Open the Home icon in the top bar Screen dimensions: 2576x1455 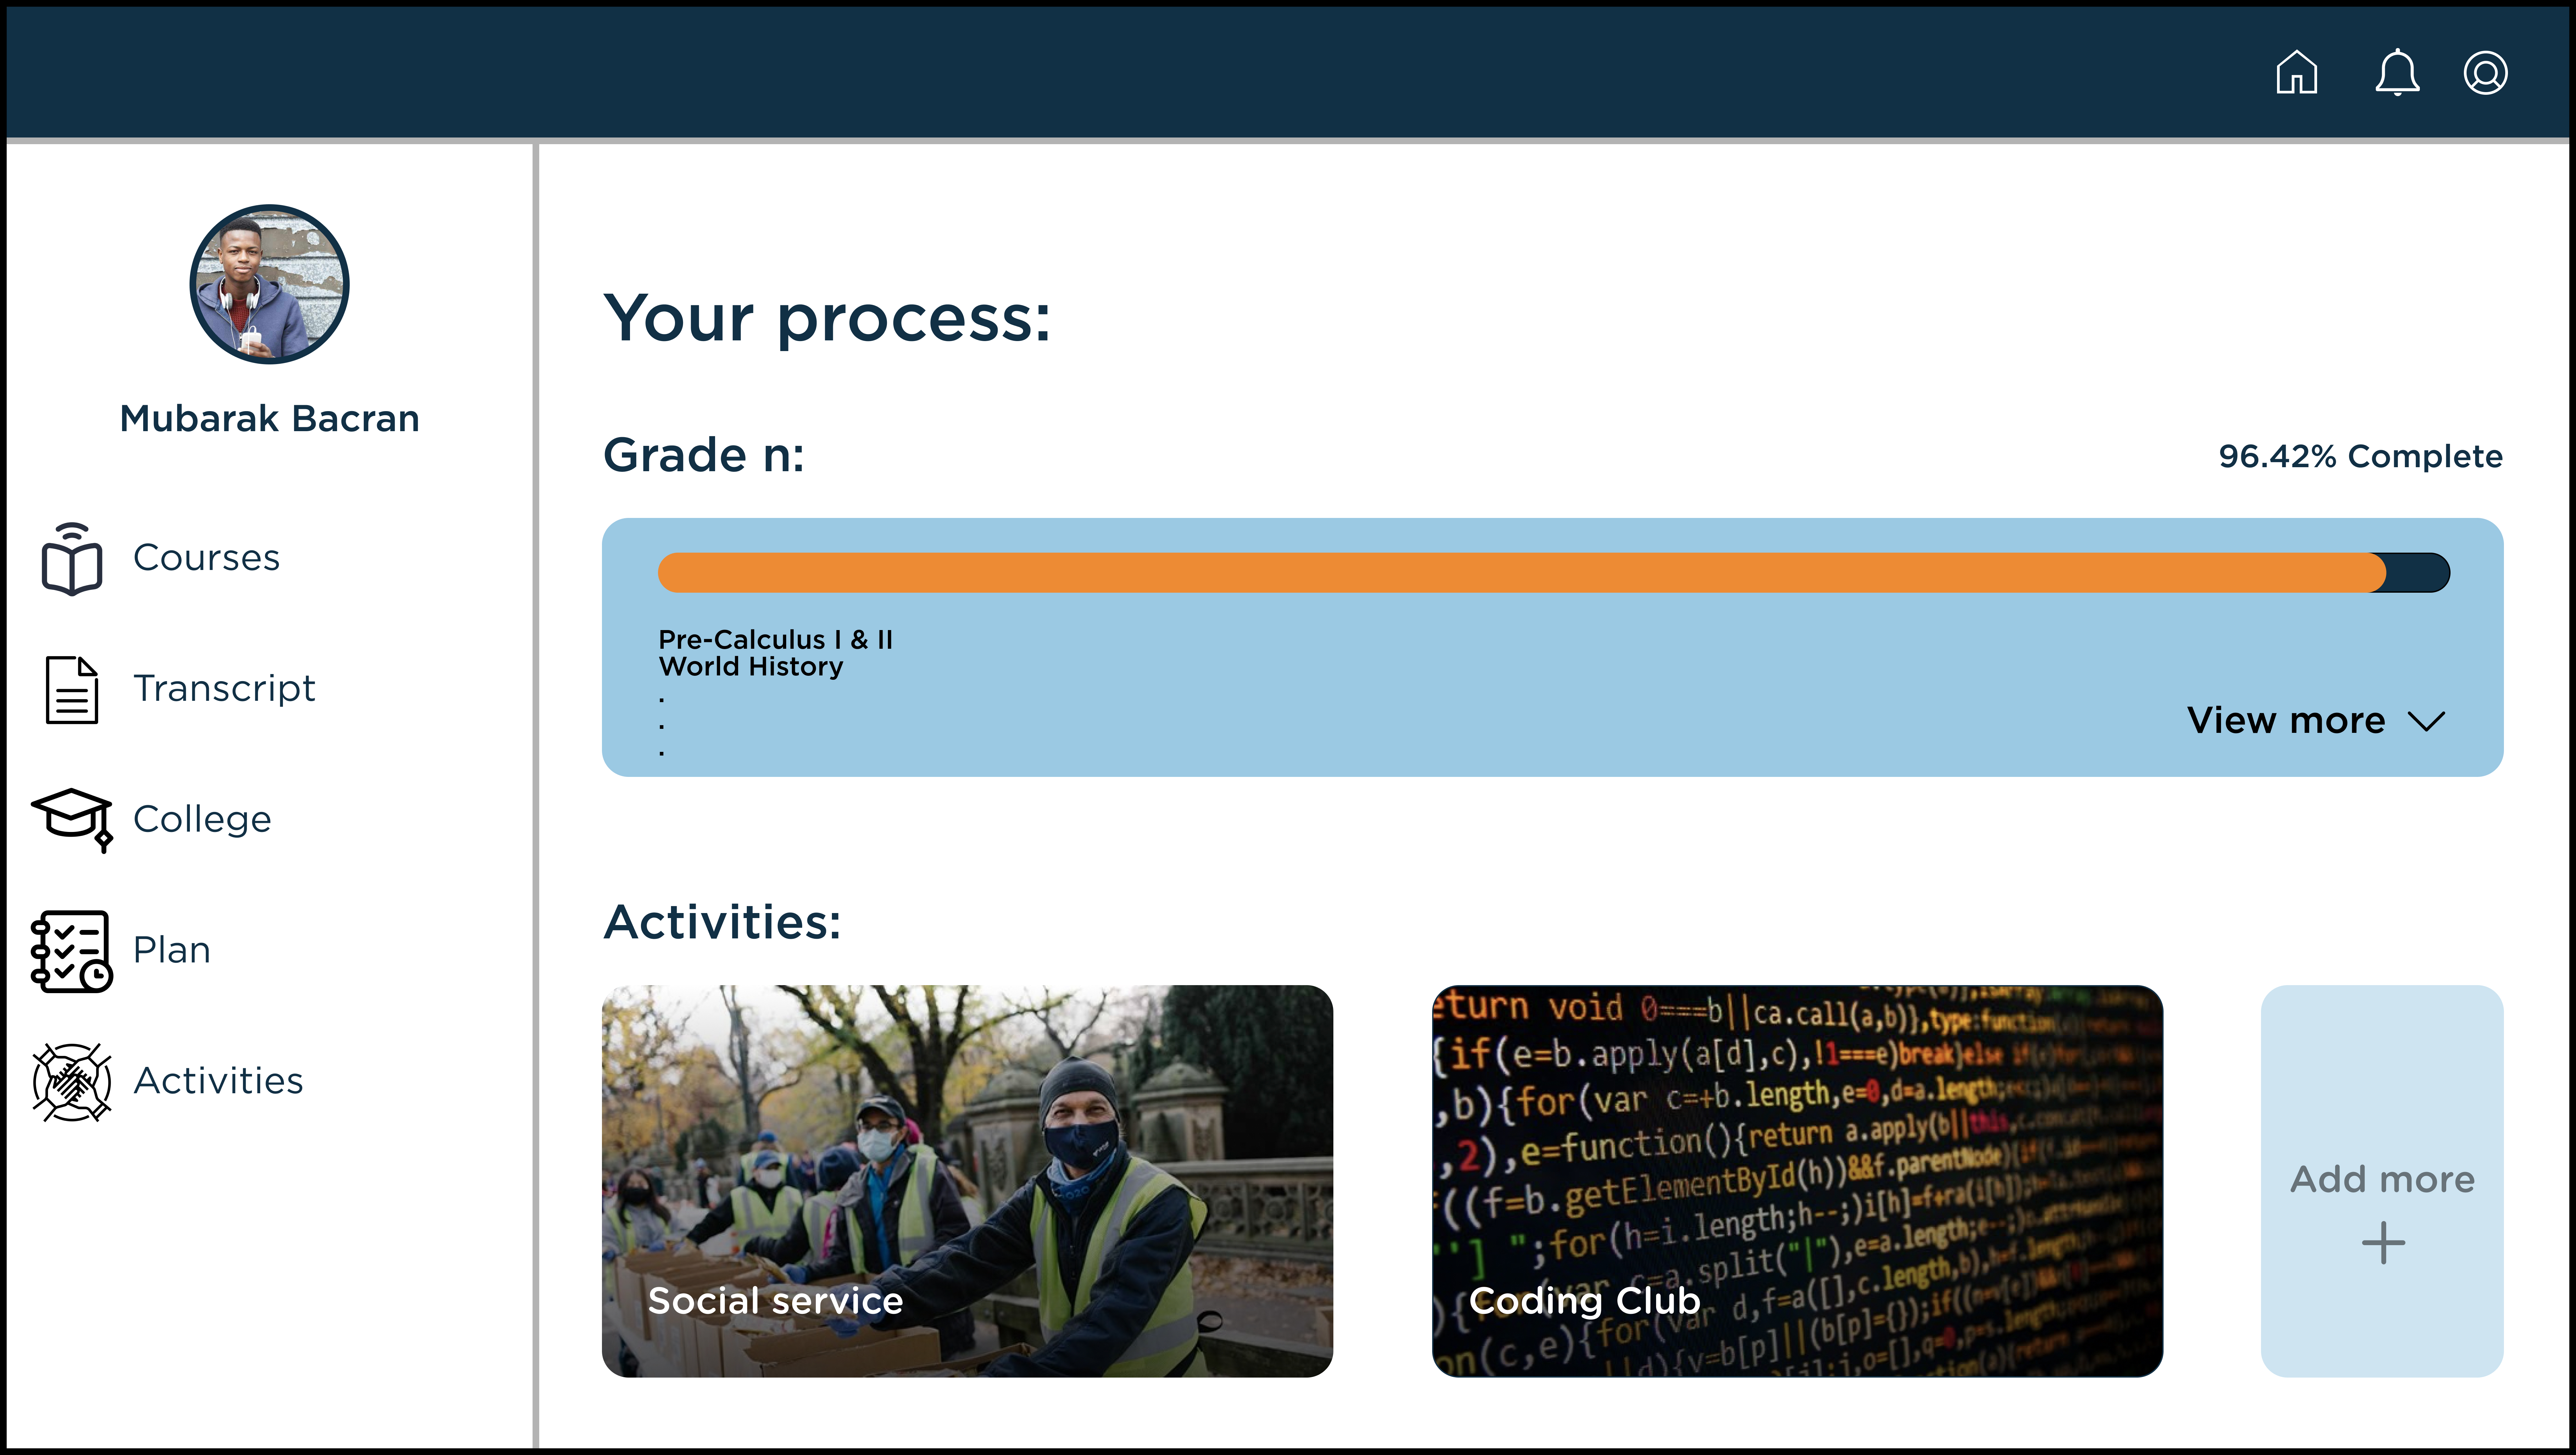[2297, 72]
